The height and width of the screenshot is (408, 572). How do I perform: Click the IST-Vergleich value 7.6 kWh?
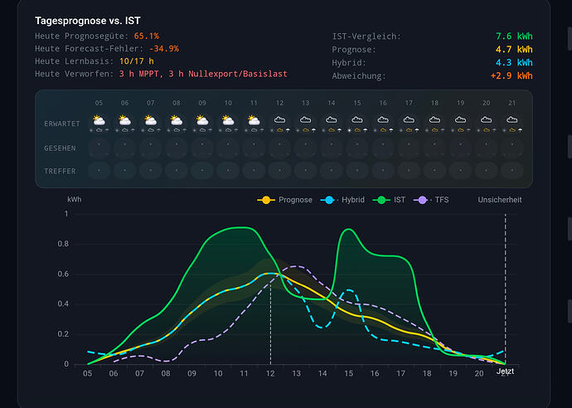coord(514,36)
